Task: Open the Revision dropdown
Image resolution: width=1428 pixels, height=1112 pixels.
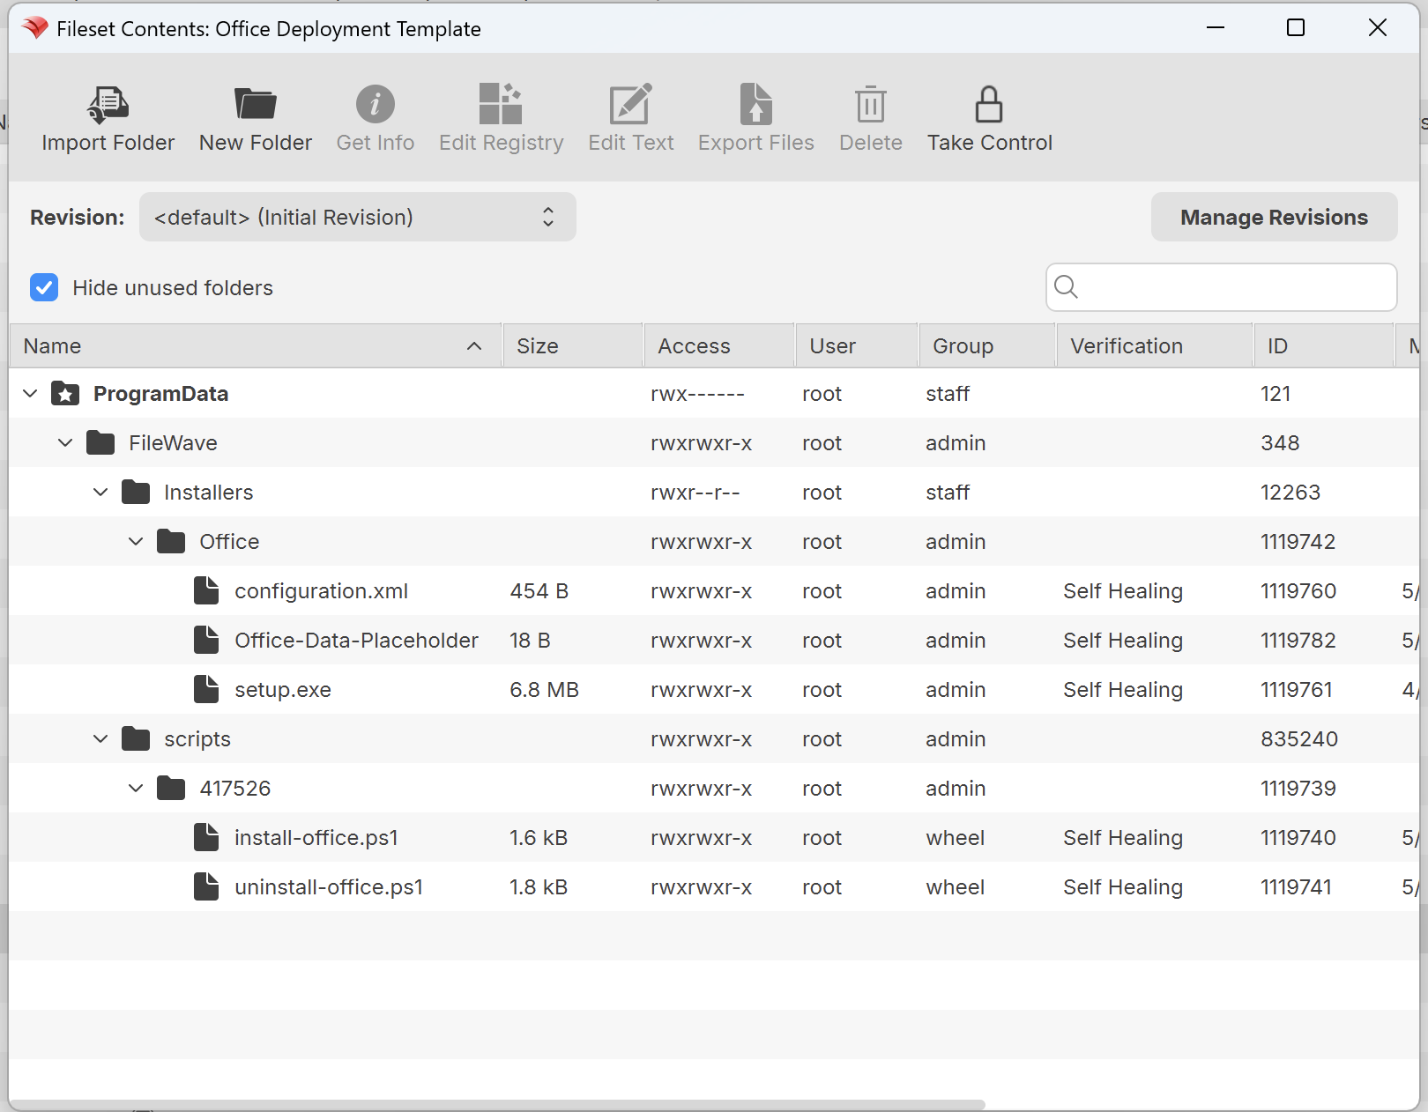Action: point(357,217)
